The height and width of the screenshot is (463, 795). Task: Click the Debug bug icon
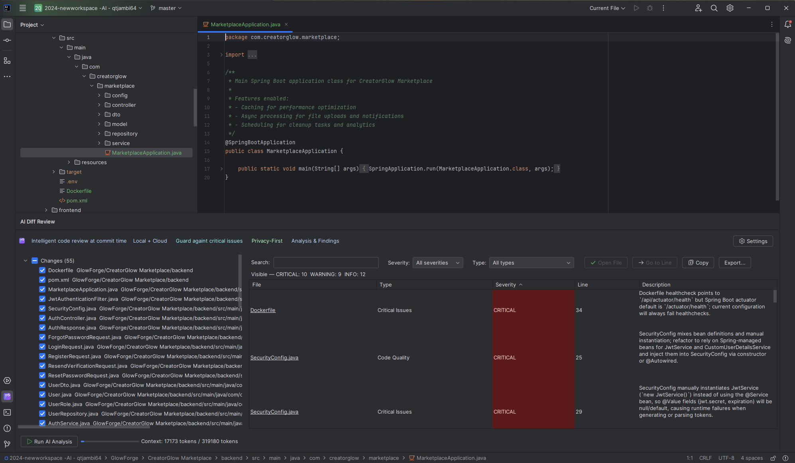(x=650, y=8)
